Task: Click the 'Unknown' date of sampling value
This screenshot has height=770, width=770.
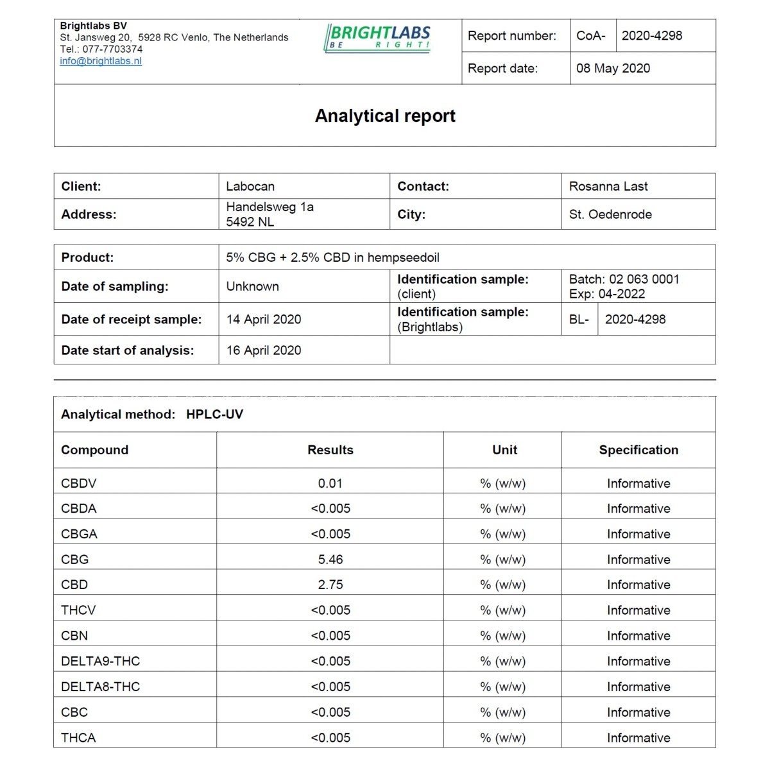Action: point(252,287)
